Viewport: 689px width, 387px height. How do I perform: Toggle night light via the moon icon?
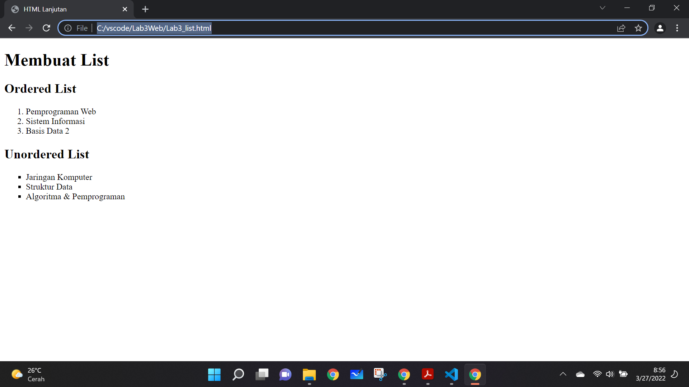pos(674,374)
